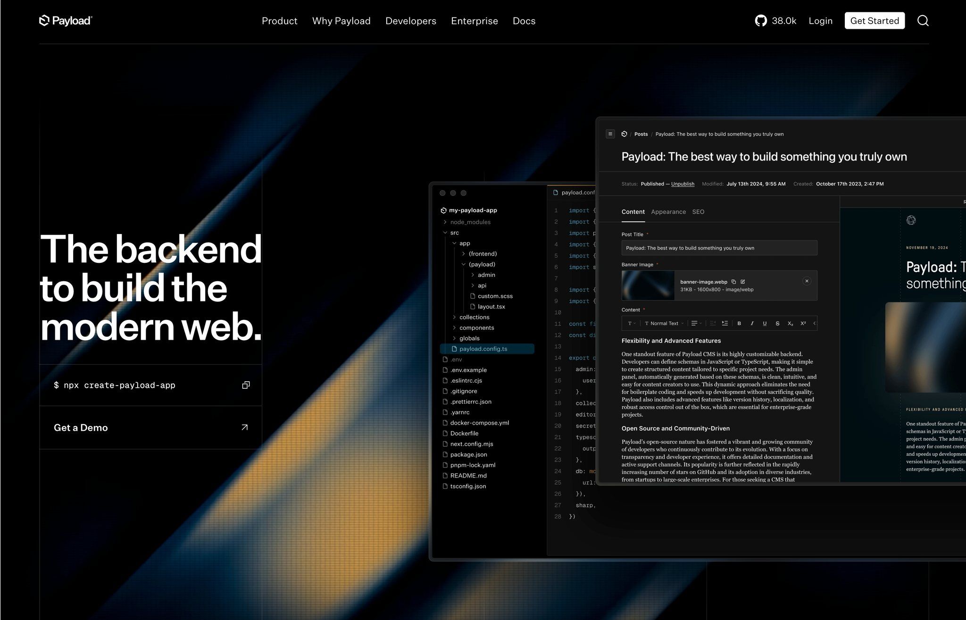Select payload.config.ts in file tree
Screen dimensions: 966x620
pyautogui.click(x=483, y=349)
